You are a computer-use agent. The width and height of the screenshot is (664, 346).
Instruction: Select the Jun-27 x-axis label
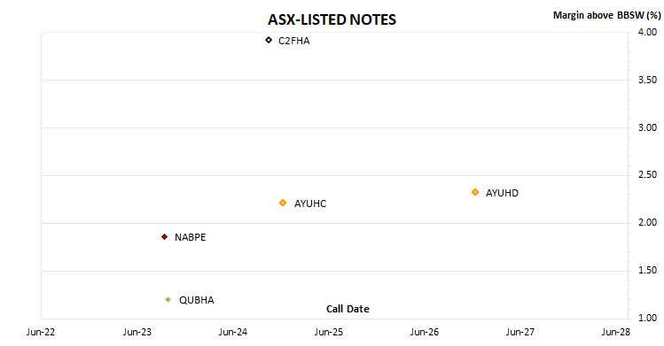[520, 332]
